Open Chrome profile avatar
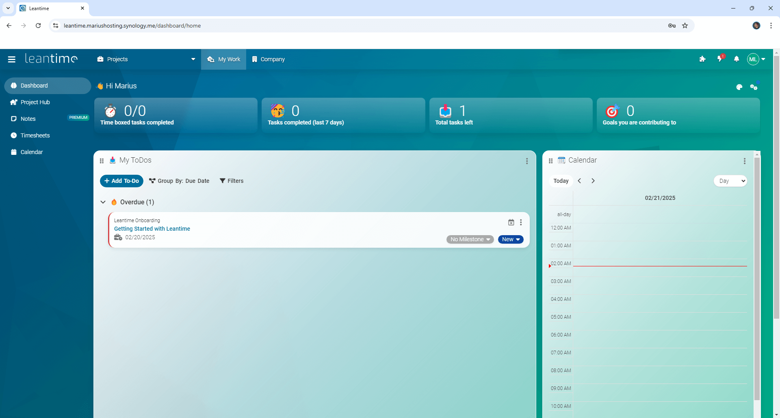 [756, 26]
